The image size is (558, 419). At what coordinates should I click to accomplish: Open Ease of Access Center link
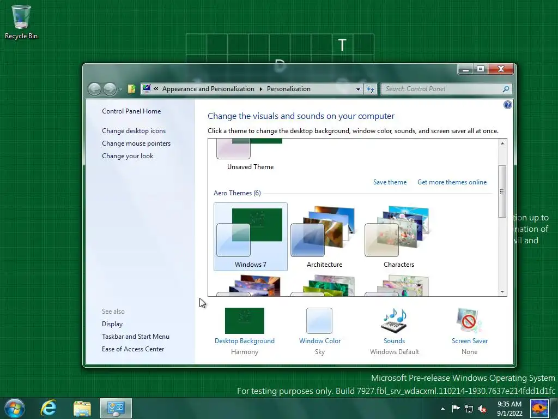133,349
